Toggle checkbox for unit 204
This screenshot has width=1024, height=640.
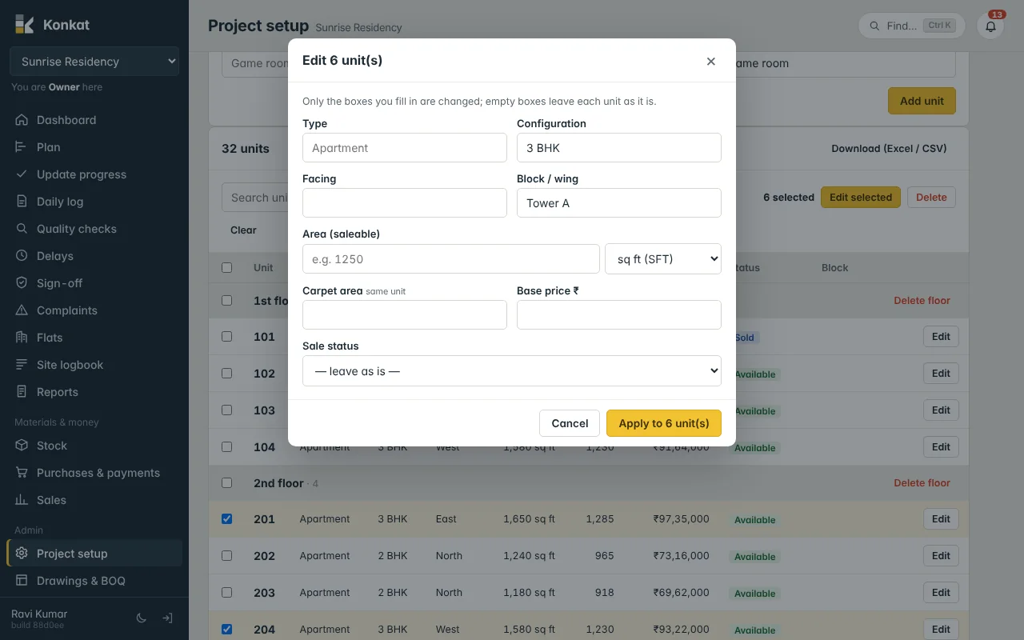(x=226, y=630)
